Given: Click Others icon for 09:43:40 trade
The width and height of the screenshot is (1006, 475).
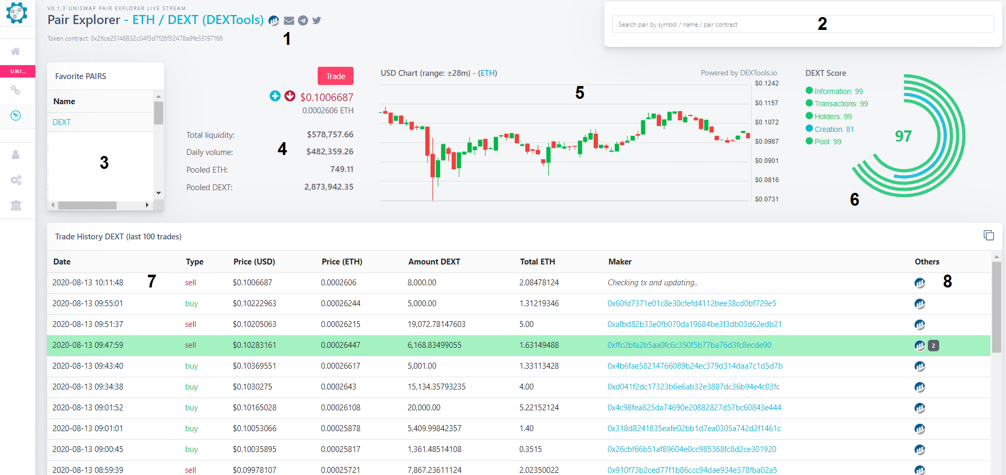Looking at the screenshot, I should 920,366.
